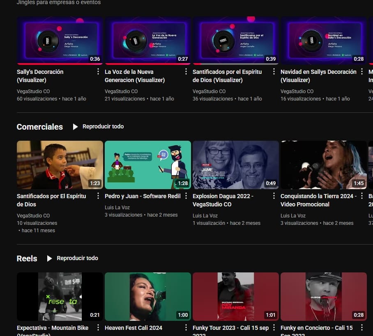Open options for Explosion Dagua 2022 video
This screenshot has height=336, width=373.
tap(274, 196)
